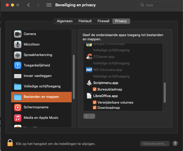
Task: Select the Microfoon microphone icon
Action: pos(18,44)
